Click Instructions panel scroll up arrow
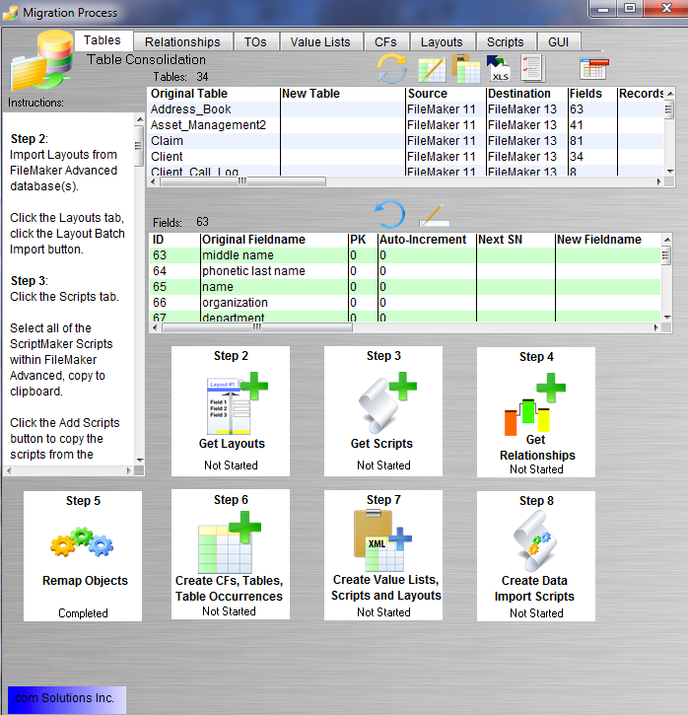688x715 pixels. [140, 119]
